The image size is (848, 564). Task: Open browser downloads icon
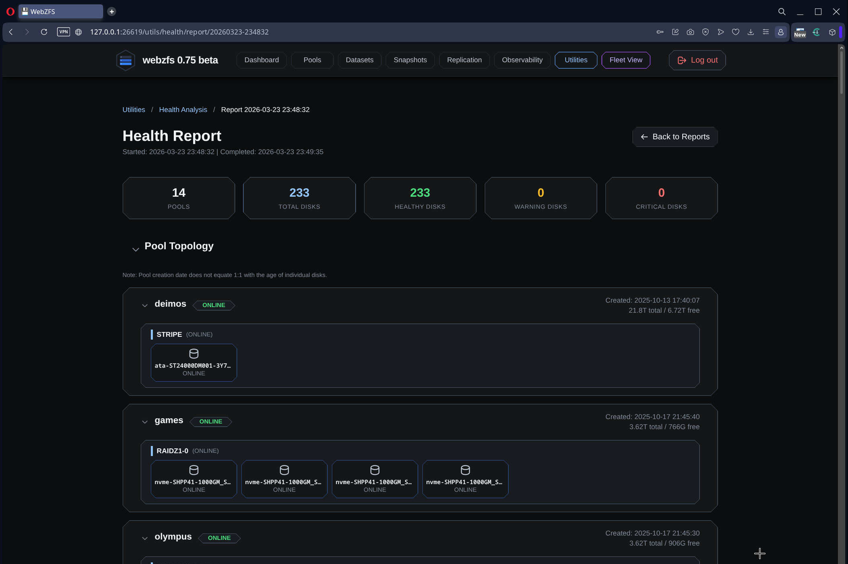point(750,32)
